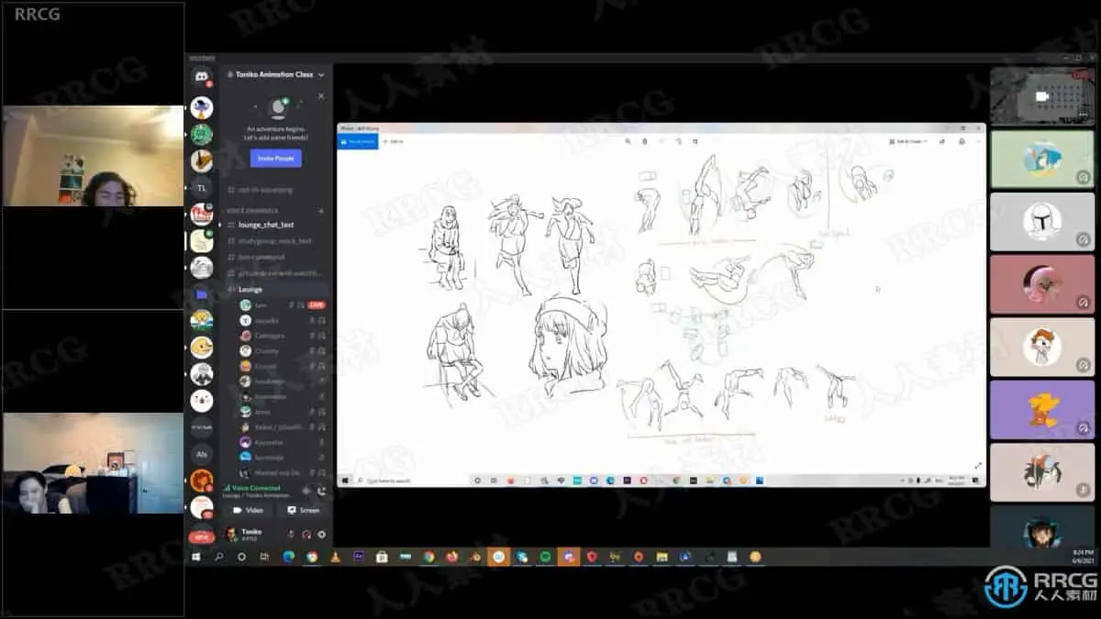Click streamed Windows Start button inside shared screen

coord(345,481)
